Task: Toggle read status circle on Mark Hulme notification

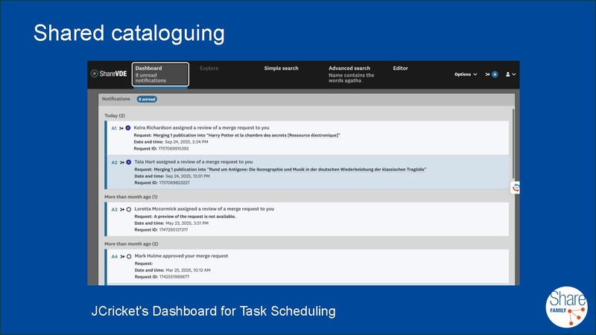Action: click(x=128, y=256)
